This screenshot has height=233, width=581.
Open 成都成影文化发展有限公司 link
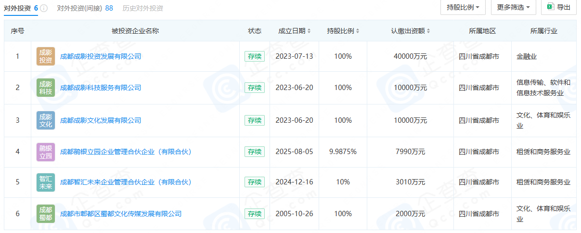(x=101, y=120)
